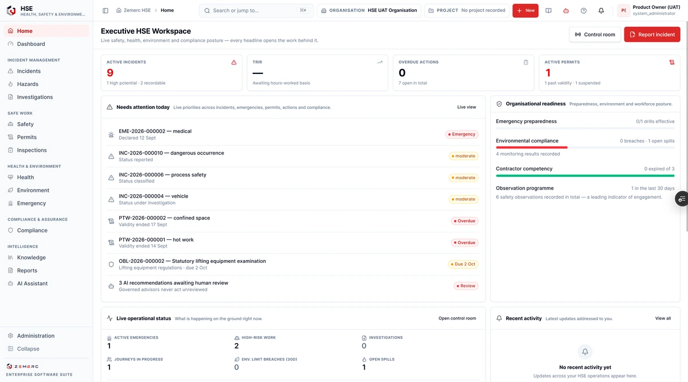Click the warning triangle icon on Active Incidents card
This screenshot has width=688, height=382.
click(x=234, y=62)
